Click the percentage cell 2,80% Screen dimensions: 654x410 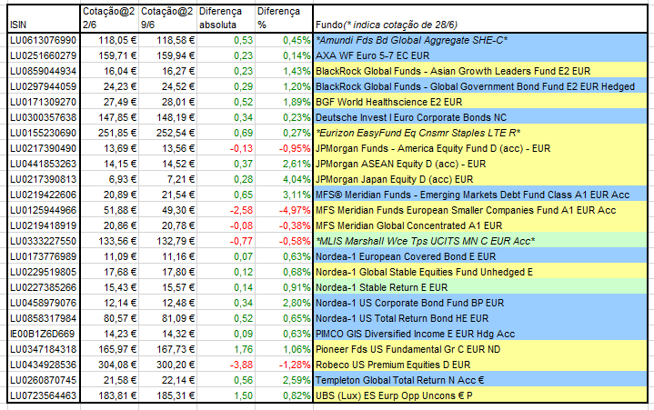click(284, 303)
